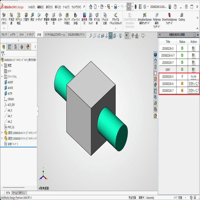
Task: Run Interference Detection tool
Action: pyautogui.click(x=11, y=19)
